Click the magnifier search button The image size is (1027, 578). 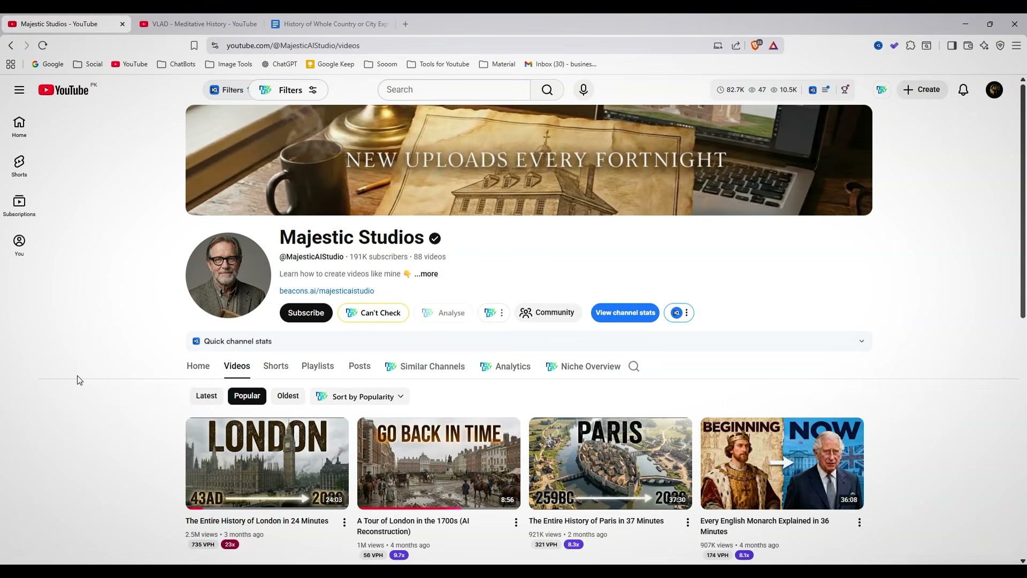click(x=547, y=90)
